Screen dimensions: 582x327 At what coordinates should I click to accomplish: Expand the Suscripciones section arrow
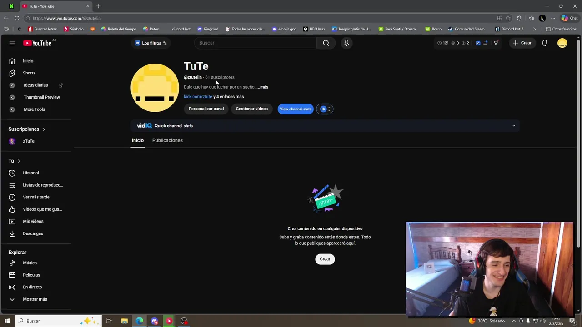click(44, 129)
